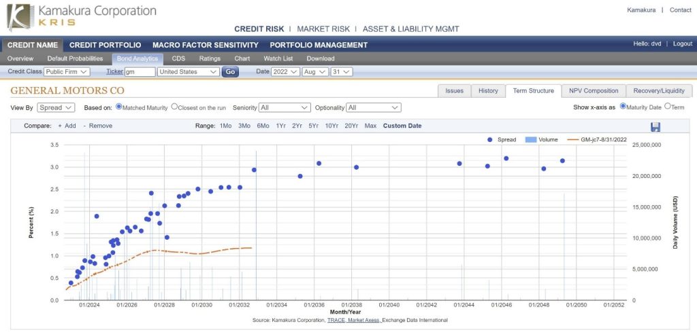
Task: Open the Credit Class dropdown
Action: click(67, 71)
